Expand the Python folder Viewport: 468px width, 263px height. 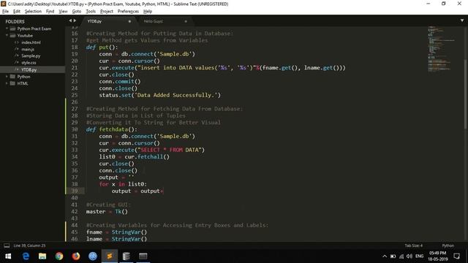7,77
